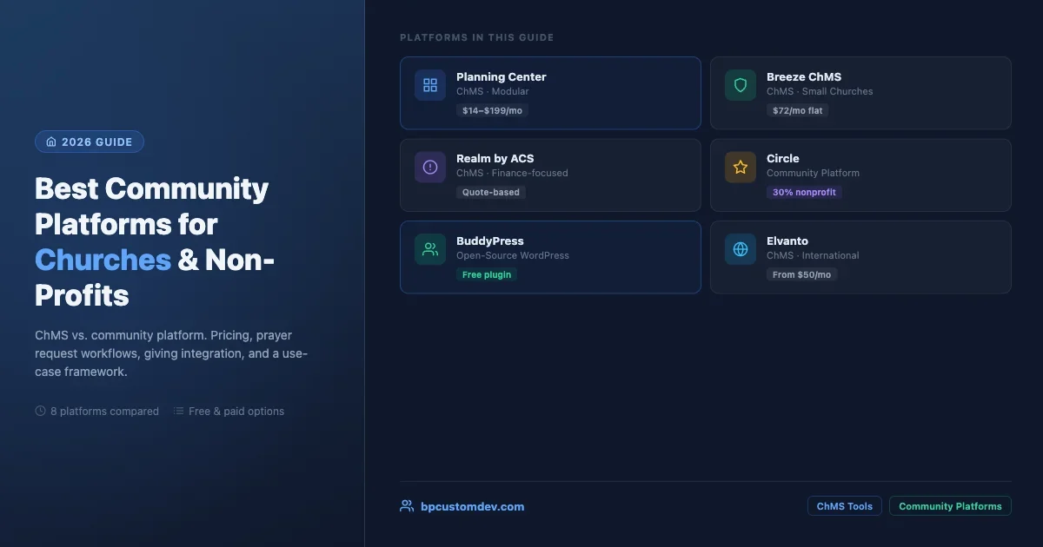This screenshot has height=547, width=1043.
Task: Click the PLATFORMS IN THIS GUIDE heading
Action: click(x=477, y=37)
